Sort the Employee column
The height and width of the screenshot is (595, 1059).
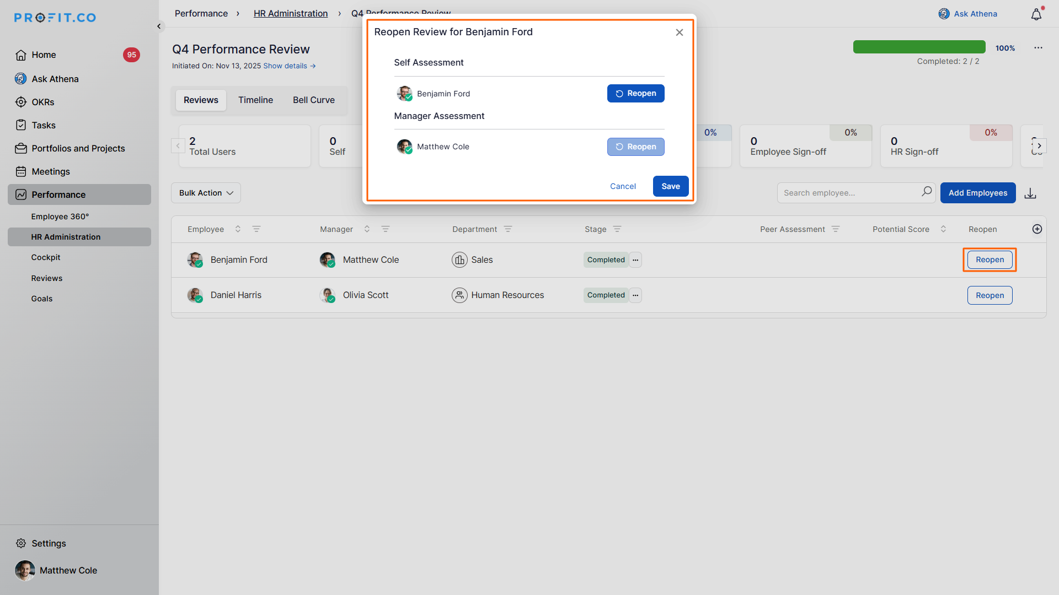click(238, 229)
